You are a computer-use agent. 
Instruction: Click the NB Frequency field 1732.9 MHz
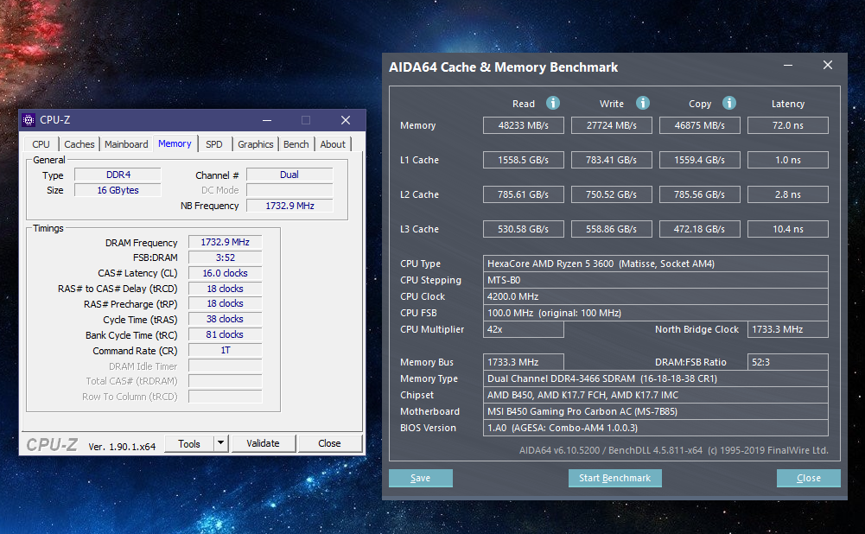coord(289,206)
